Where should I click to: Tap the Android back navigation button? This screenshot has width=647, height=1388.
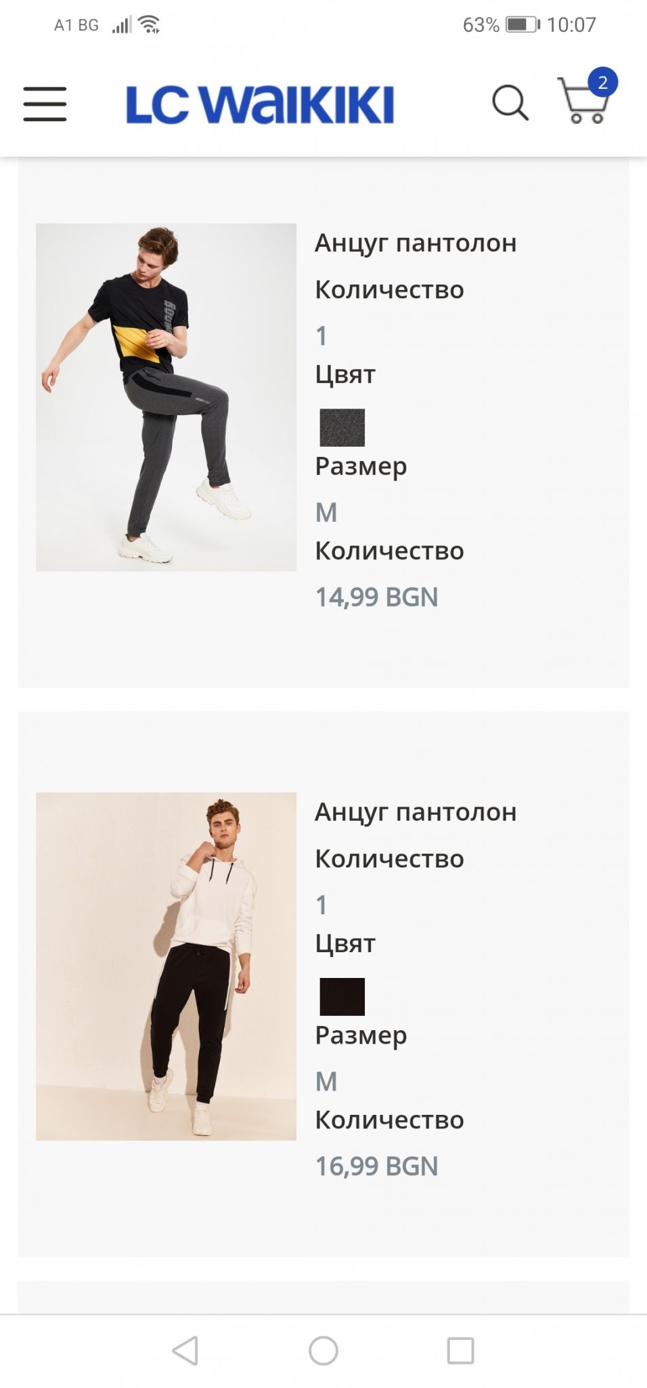[185, 1351]
